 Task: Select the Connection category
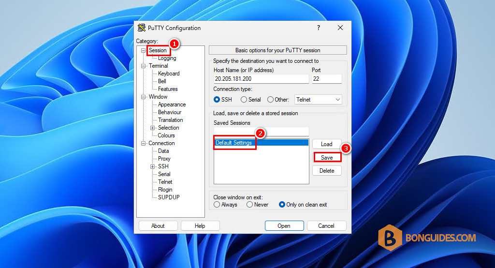[x=161, y=143]
